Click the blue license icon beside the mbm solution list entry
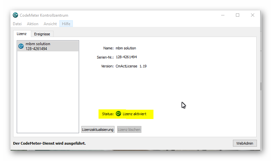Screen dimensions: 272x161 pyautogui.click(x=21, y=46)
